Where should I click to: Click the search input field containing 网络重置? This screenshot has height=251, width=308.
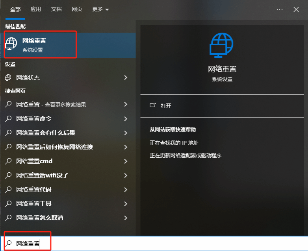pos(158,244)
